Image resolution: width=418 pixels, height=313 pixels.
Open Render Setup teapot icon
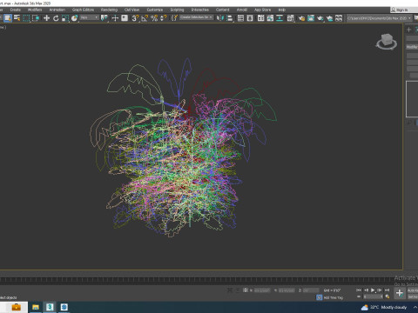click(301, 18)
